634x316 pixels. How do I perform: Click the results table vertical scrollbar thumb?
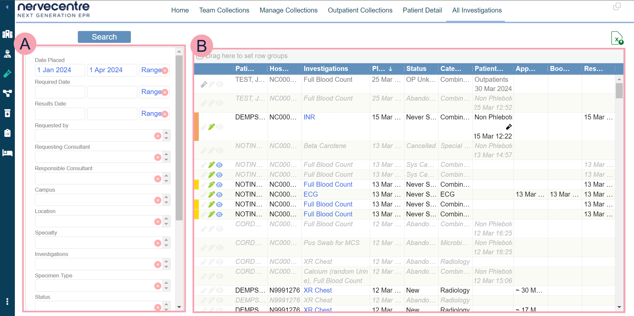619,90
